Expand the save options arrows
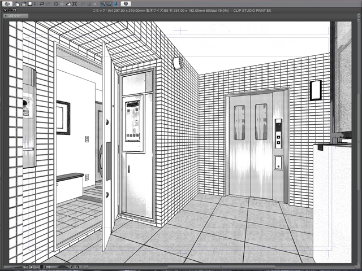362x271 pixels. click(35, 4)
